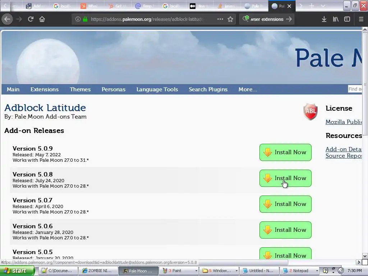This screenshot has height=276, width=368.
Task: Expand the Windows Explorer taskbar group
Action: point(236,271)
